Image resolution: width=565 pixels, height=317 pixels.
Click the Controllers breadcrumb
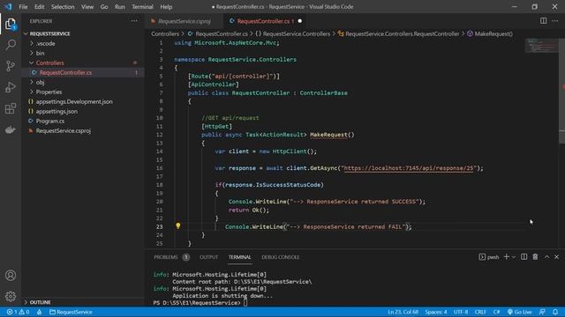point(165,33)
